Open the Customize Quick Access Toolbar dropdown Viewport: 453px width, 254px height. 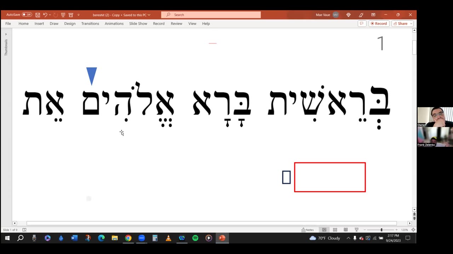(x=78, y=15)
